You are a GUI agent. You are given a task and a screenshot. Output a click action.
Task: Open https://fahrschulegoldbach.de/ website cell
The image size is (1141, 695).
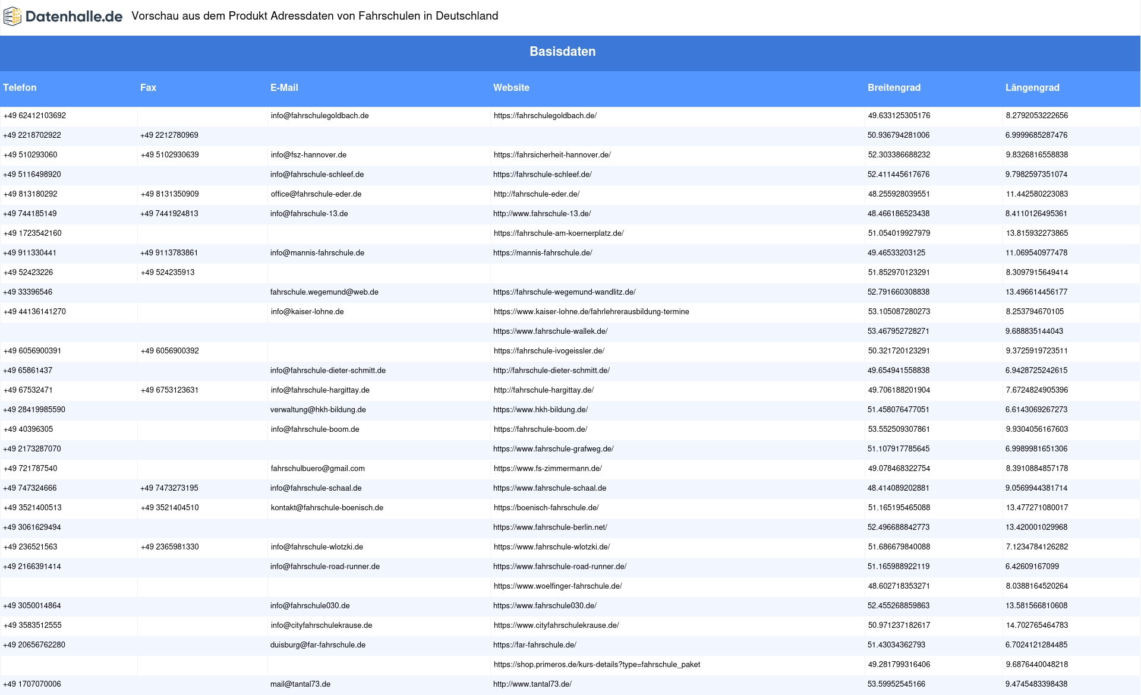[x=545, y=116]
